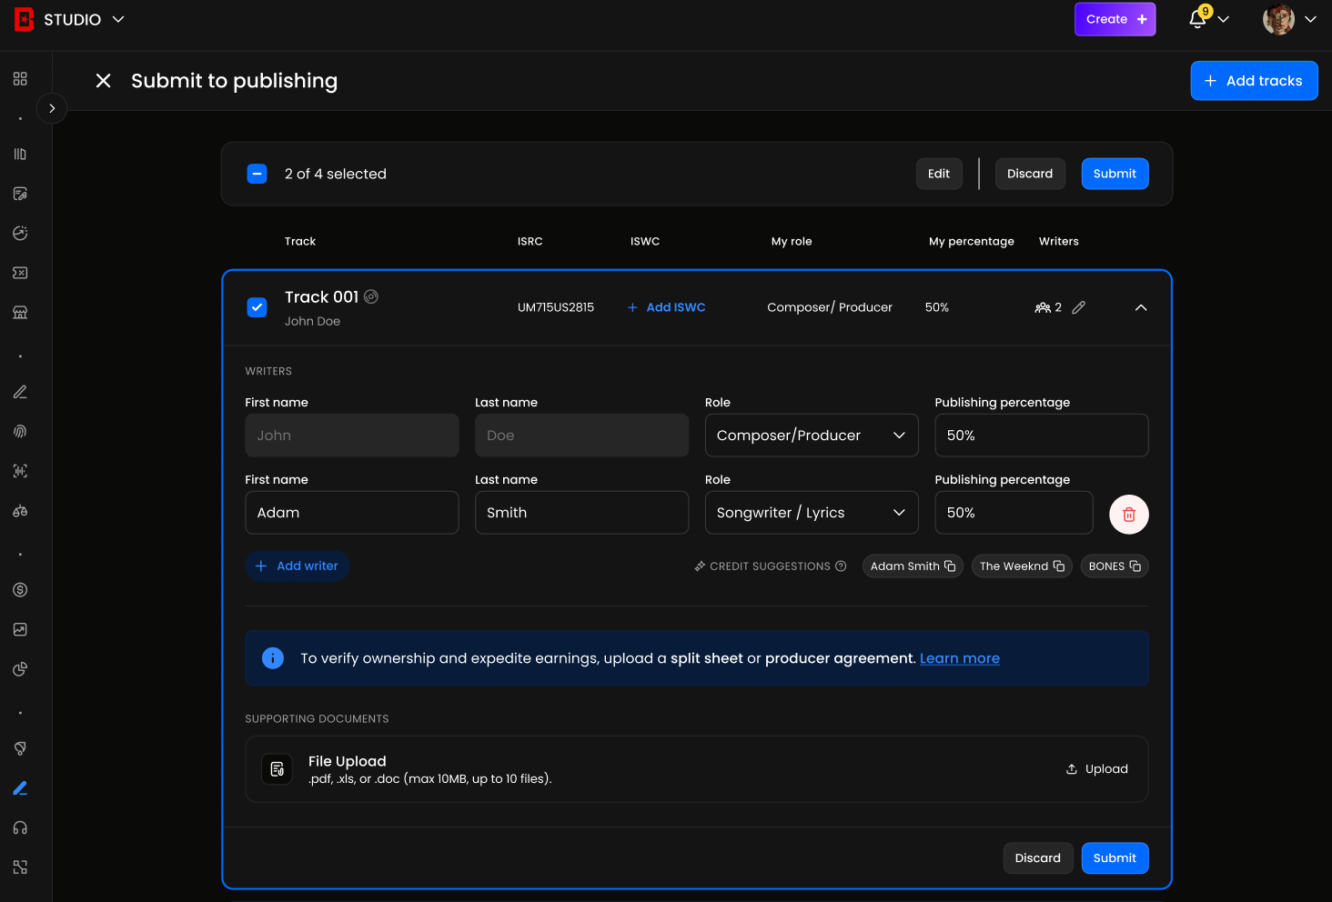
Task: Open the dollar earnings icon in sidebar
Action: tap(20, 590)
